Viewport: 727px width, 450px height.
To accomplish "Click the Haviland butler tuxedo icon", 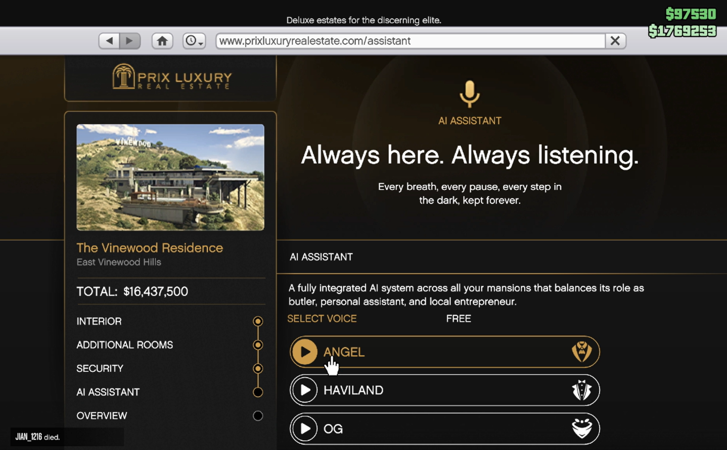I will pos(581,390).
